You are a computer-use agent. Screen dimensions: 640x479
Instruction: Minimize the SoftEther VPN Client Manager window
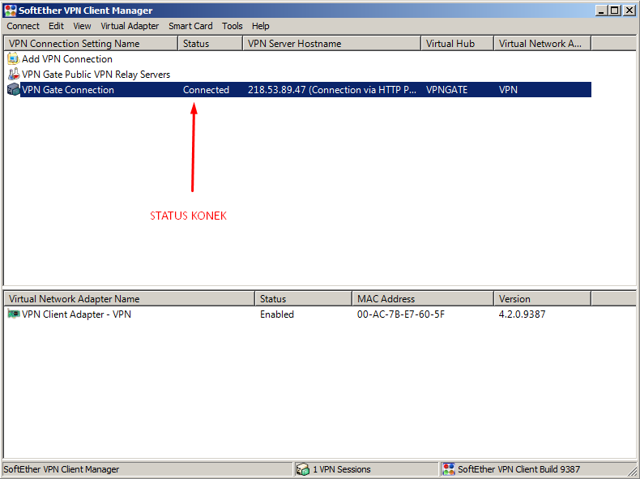click(601, 11)
